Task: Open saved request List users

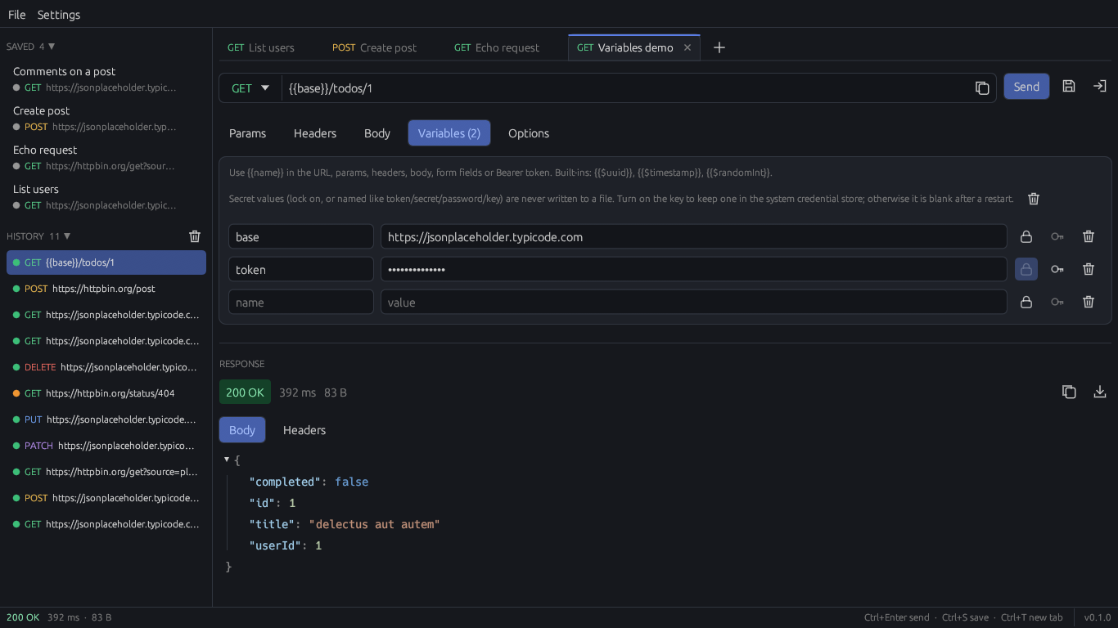Action: click(x=106, y=197)
